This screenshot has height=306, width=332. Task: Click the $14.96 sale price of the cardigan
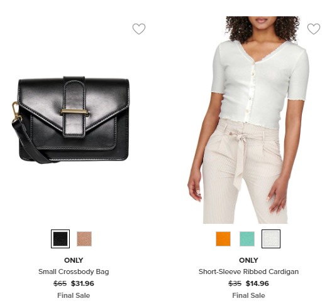[x=257, y=283]
